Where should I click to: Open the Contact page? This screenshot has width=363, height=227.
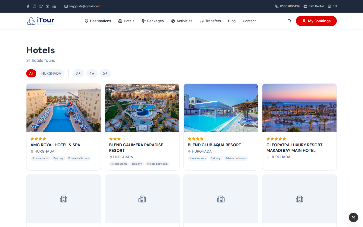[249, 21]
